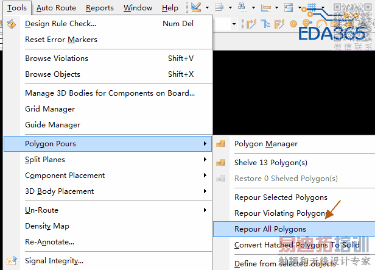Open the Auto Route menu
The image size is (375, 270).
(56, 8)
